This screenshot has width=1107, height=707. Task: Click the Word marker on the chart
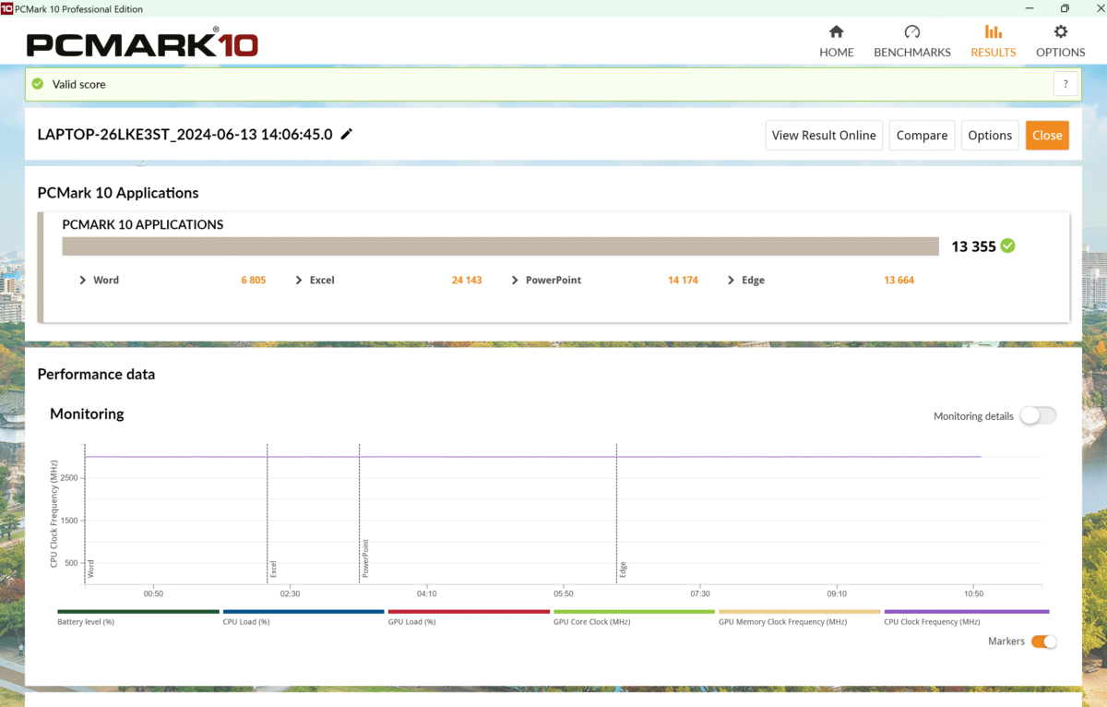click(90, 569)
